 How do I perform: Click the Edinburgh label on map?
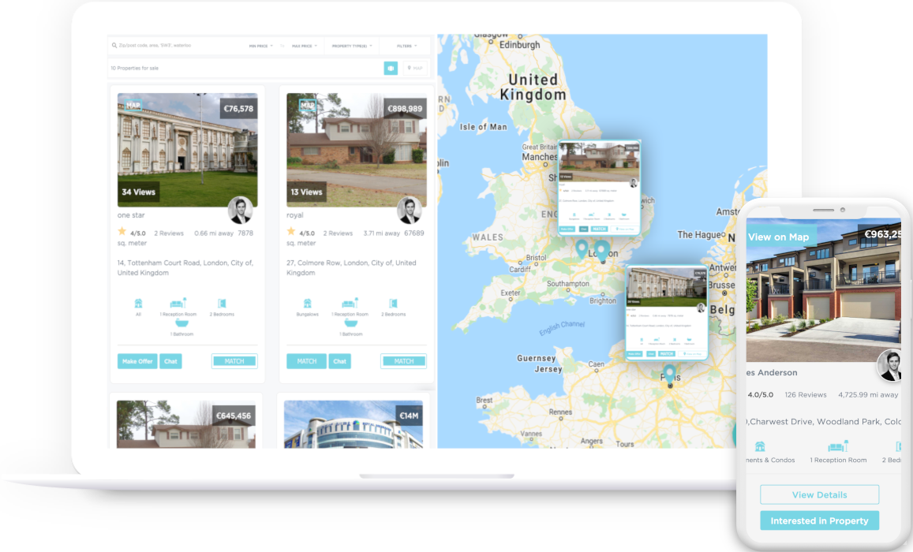[520, 44]
